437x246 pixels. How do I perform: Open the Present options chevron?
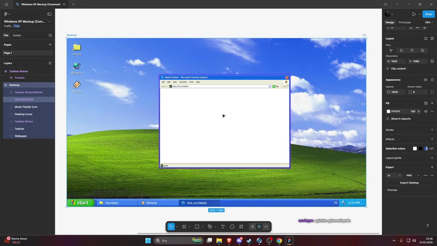[419, 14]
